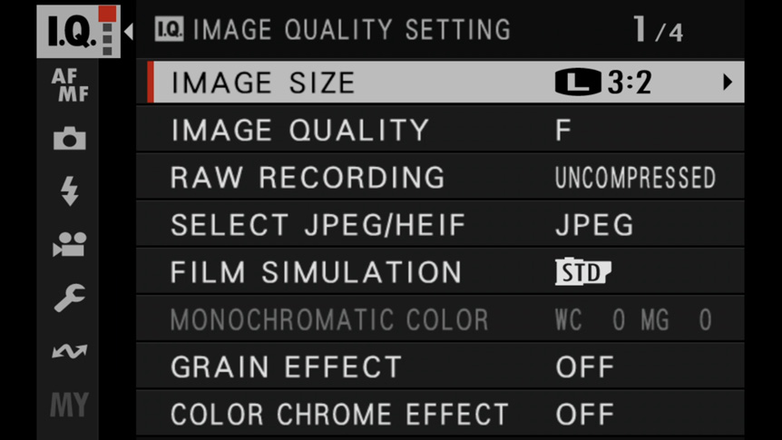
Task: Collapse menu with the left arrow beside I.Q.
Action: (129, 32)
